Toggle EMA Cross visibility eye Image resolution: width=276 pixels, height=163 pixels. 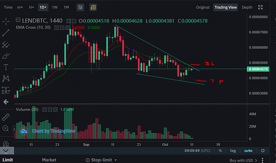[x=57, y=28]
